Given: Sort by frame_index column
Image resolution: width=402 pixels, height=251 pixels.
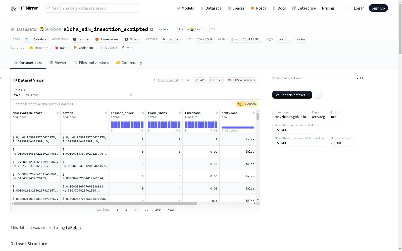Looking at the screenshot, I should pos(180,113).
